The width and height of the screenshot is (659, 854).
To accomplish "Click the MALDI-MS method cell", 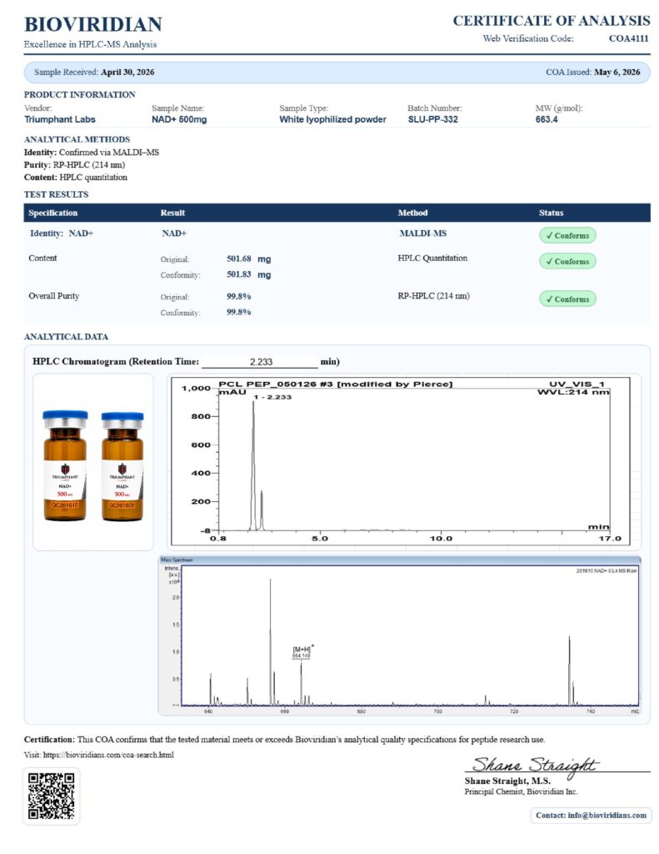I will point(423,234).
